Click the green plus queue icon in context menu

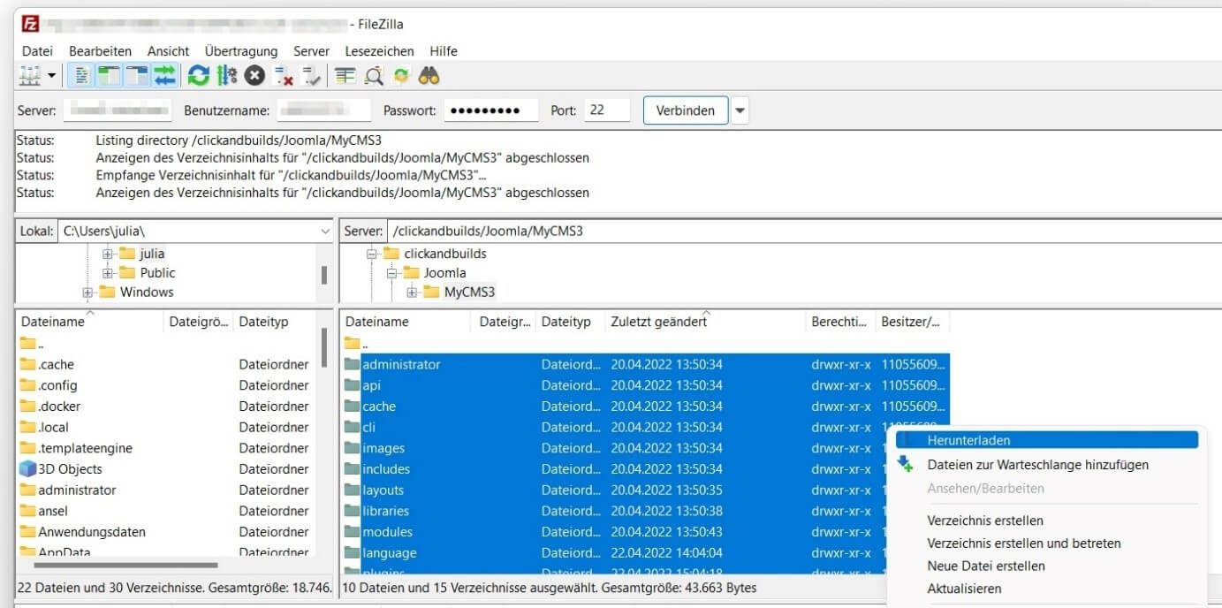pos(905,464)
